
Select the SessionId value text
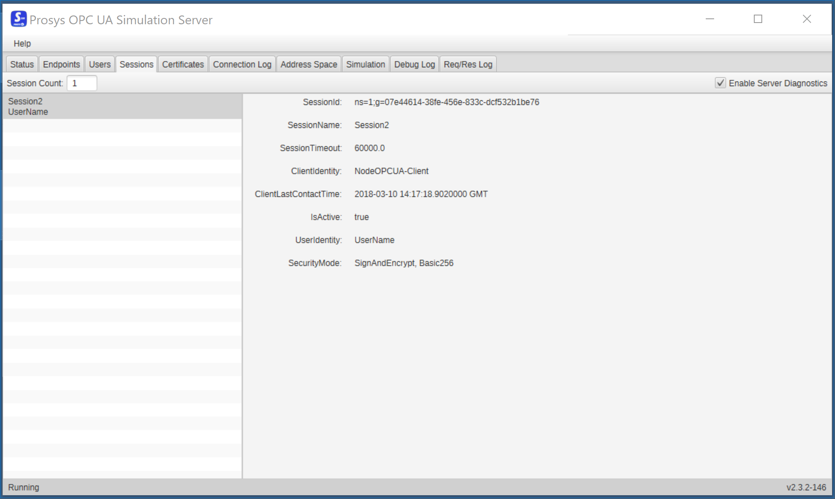pyautogui.click(x=446, y=102)
